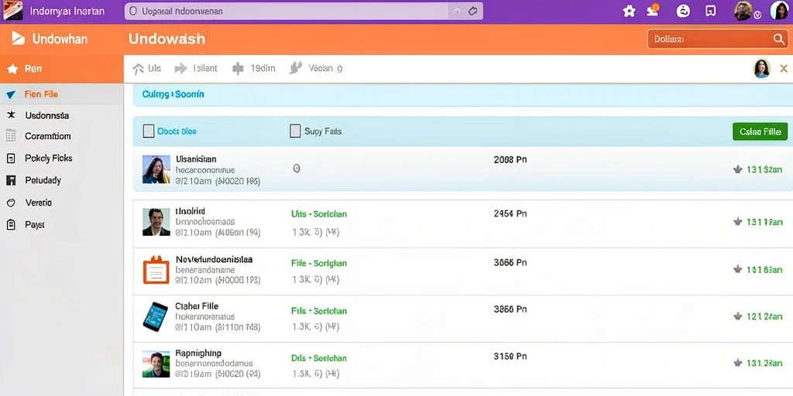Tick the Dbott blee checkbox
The image size is (793, 396).
[x=148, y=131]
